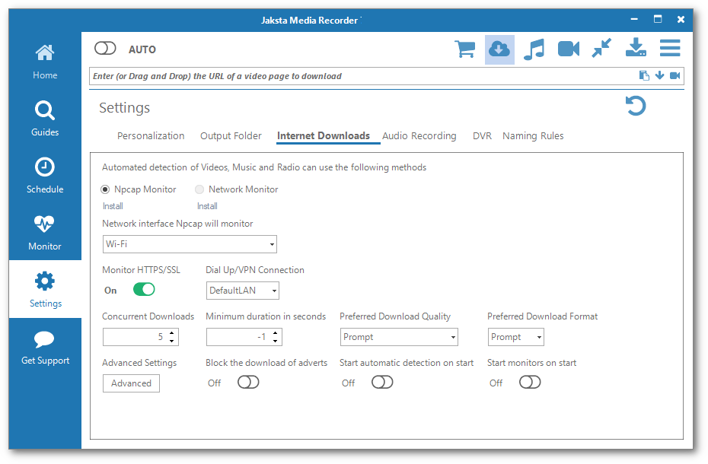Switch to the Audio Recording tab
The width and height of the screenshot is (708, 464).
point(419,136)
